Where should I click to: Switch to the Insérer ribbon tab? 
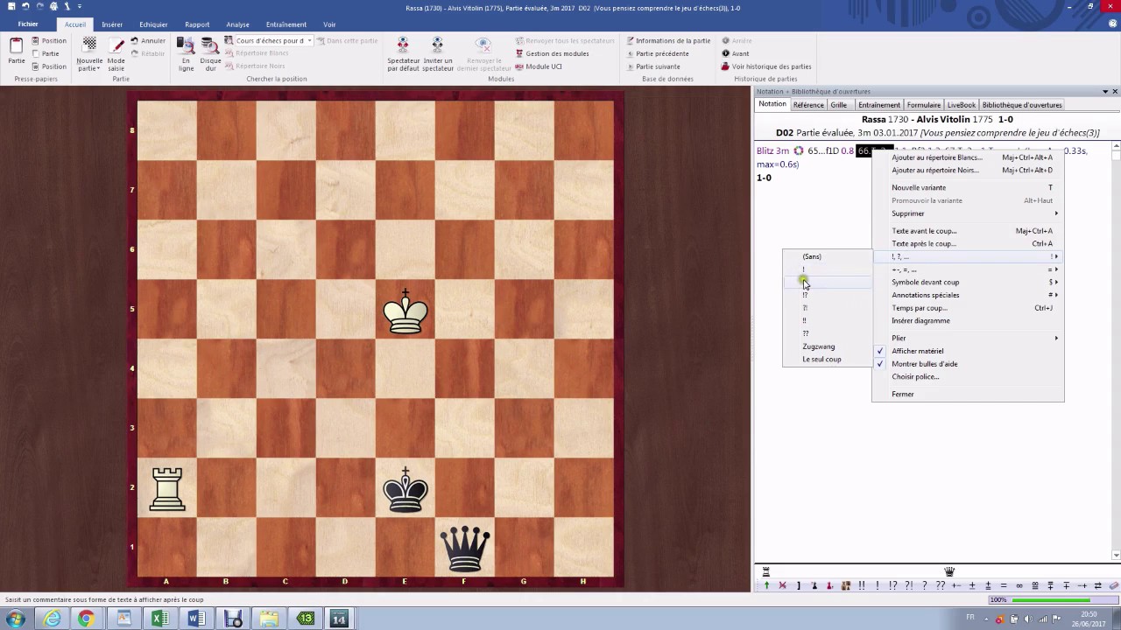(x=112, y=24)
